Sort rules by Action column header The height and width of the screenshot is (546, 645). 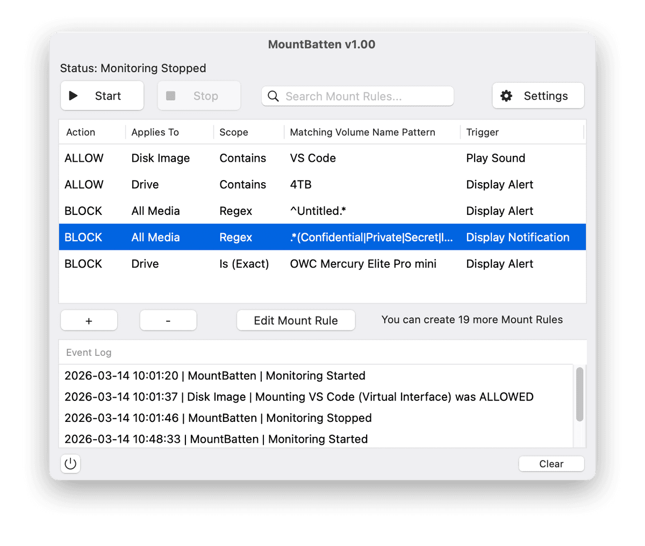coord(81,132)
